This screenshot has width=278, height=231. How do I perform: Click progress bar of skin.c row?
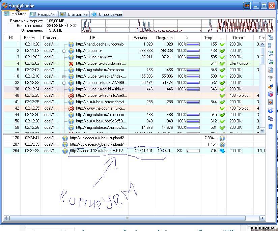coord(193,89)
